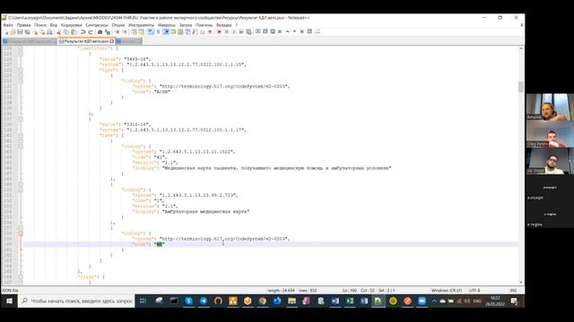Open Find with the binoculars icon
The height and width of the screenshot is (322, 574).
(x=100, y=32)
